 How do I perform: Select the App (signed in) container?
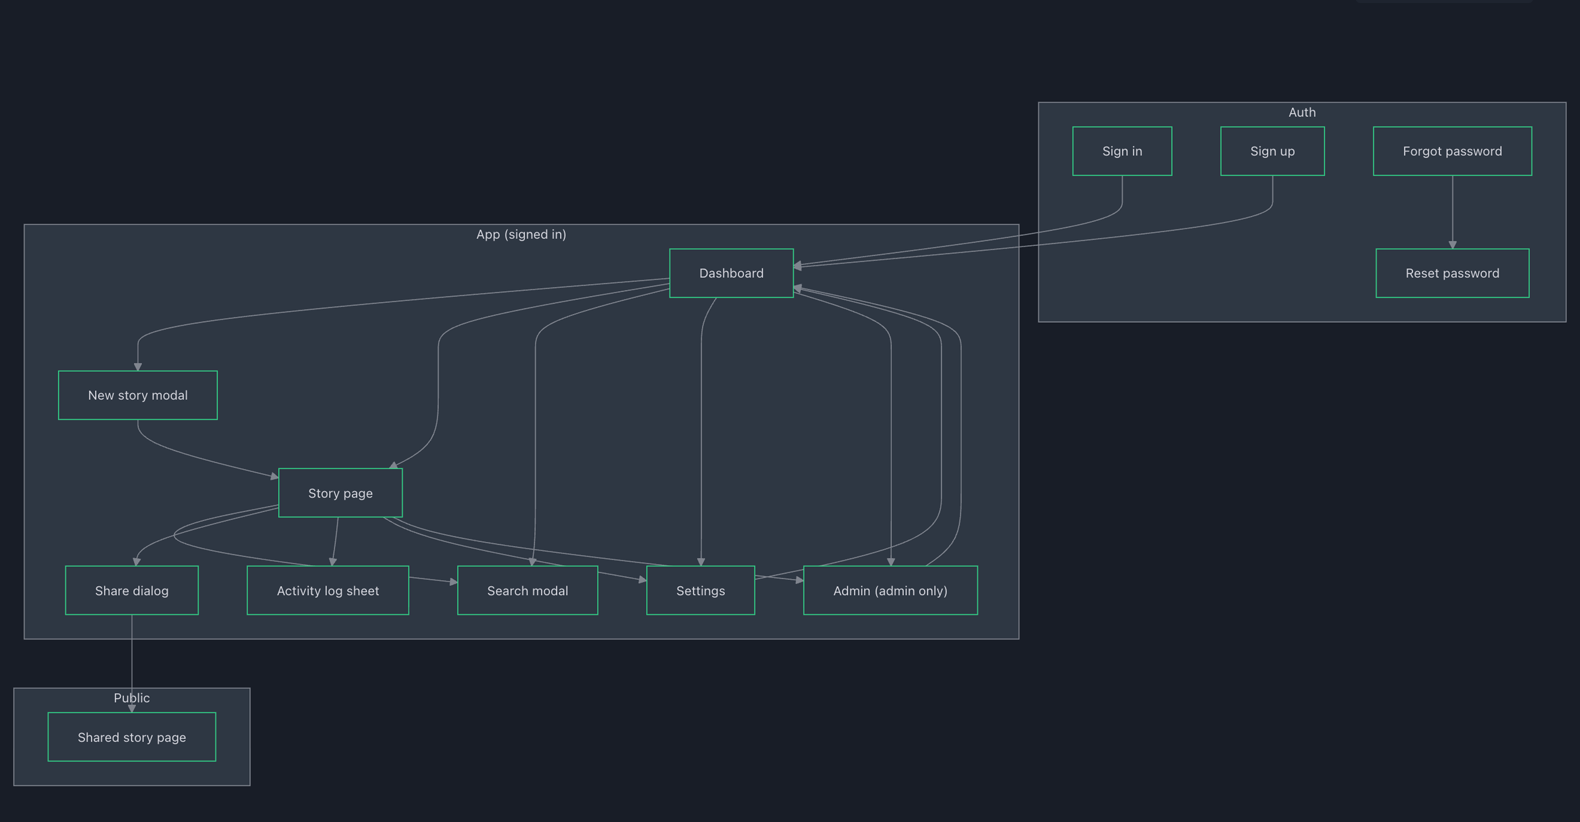(521, 234)
